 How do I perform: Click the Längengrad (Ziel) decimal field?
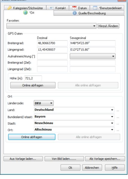pyautogui.click(x=52, y=69)
